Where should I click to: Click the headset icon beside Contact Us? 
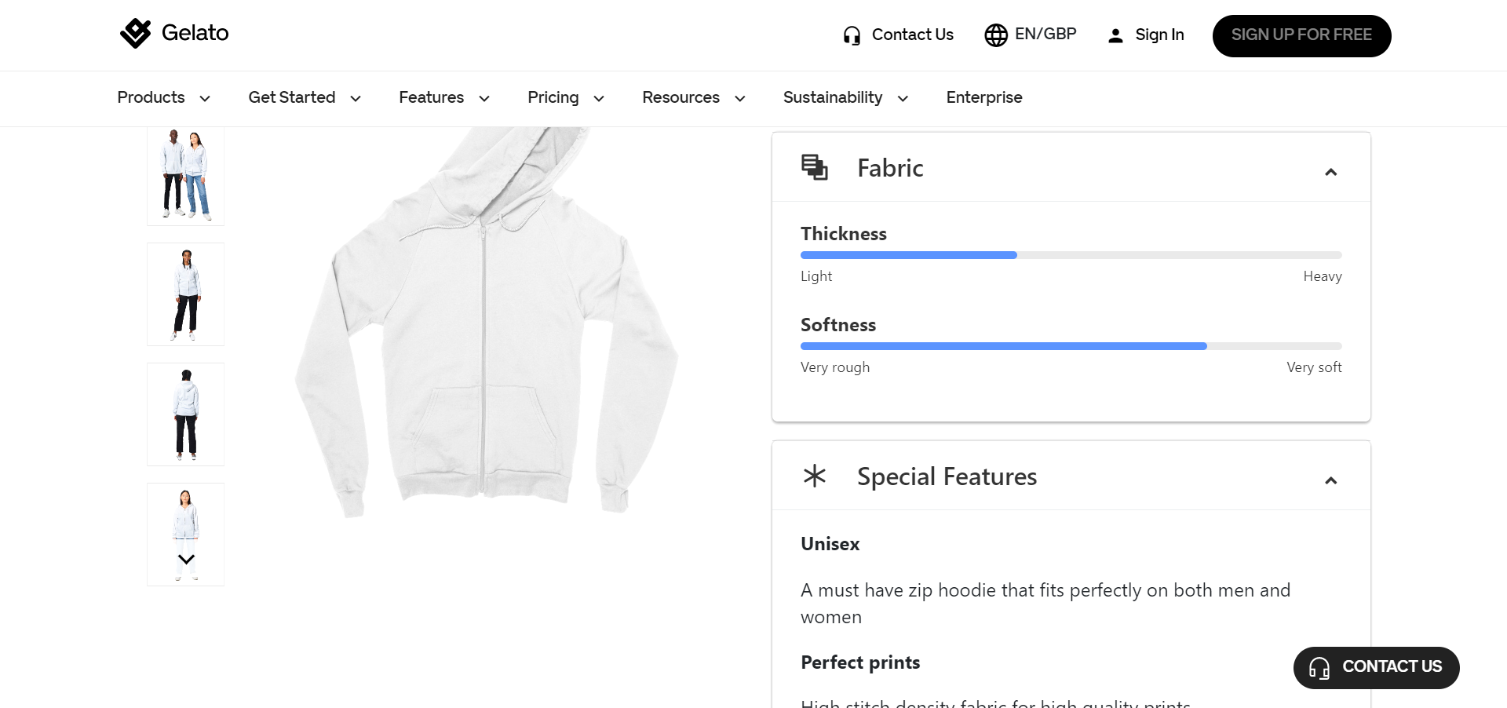coord(852,35)
